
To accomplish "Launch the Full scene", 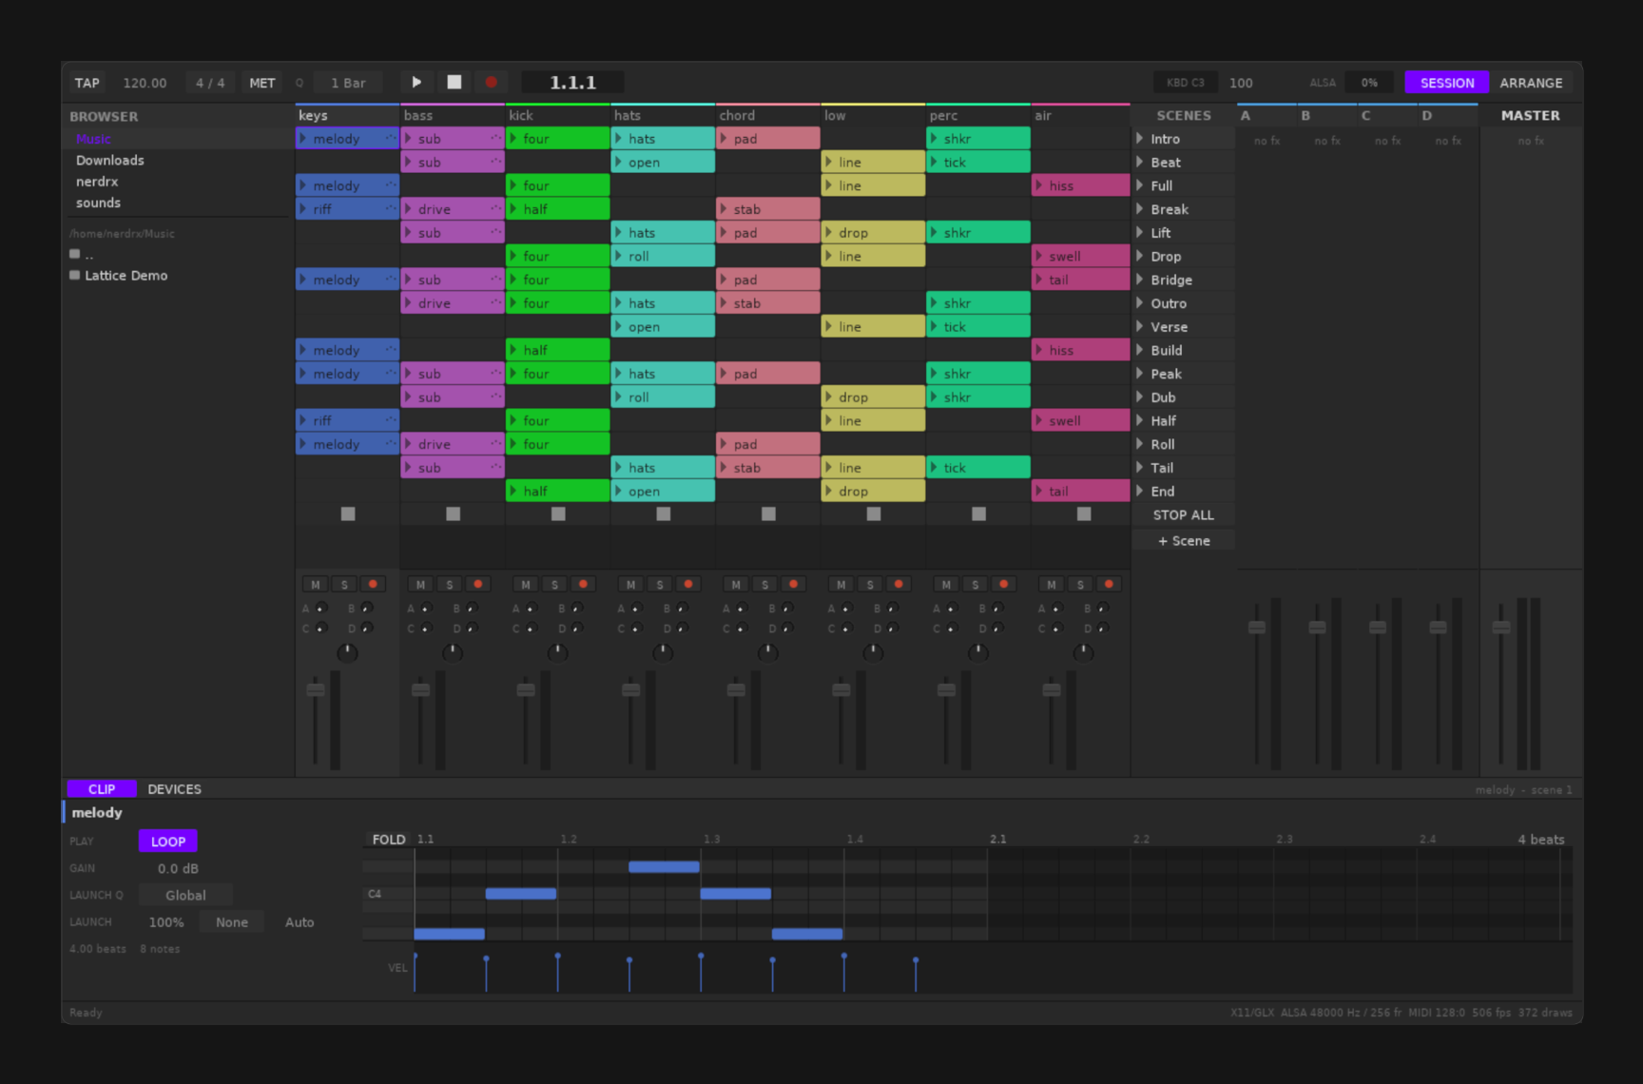I will pos(1140,186).
